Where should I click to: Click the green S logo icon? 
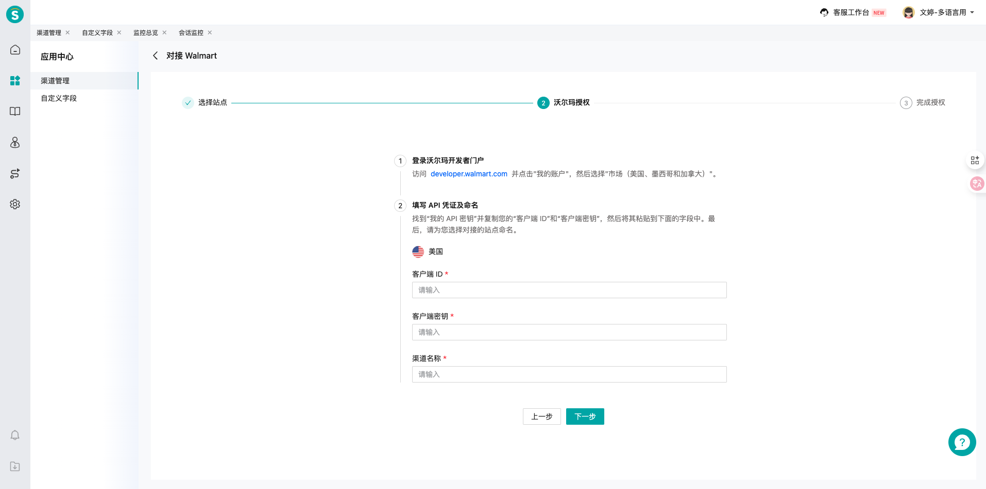[15, 14]
